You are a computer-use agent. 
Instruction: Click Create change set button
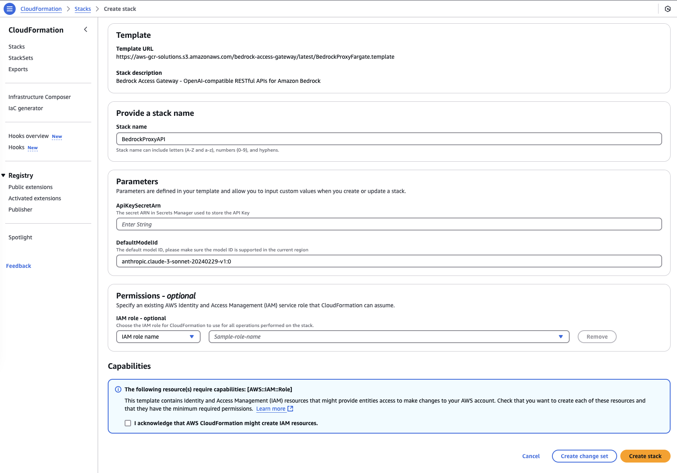point(585,456)
